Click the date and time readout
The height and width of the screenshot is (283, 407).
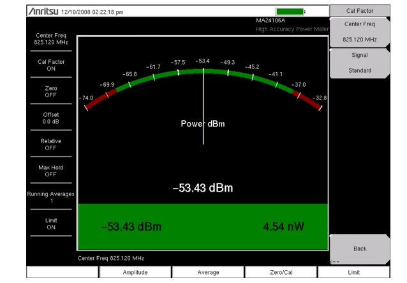click(x=92, y=12)
